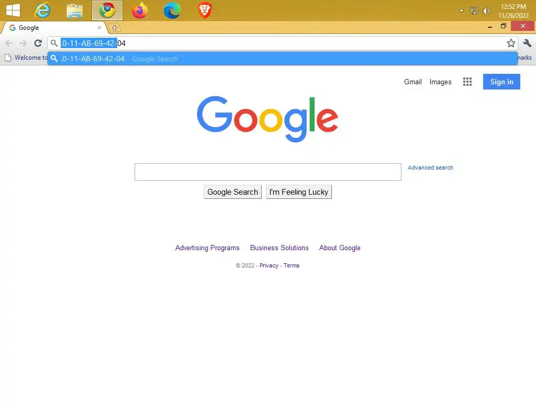The height and width of the screenshot is (402, 536).
Task: Open the clock showing 12:52 PM
Action: click(513, 11)
